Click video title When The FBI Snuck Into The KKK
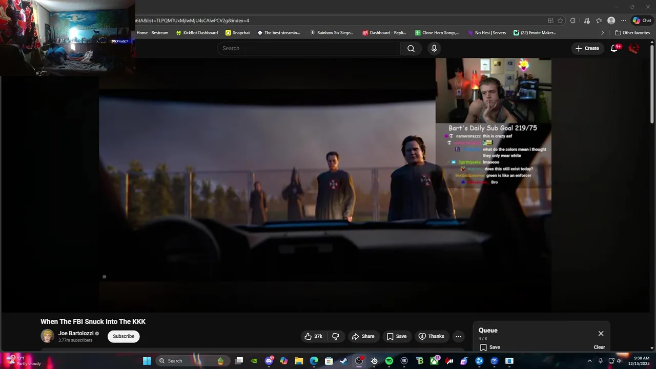The height and width of the screenshot is (369, 656). [93, 322]
